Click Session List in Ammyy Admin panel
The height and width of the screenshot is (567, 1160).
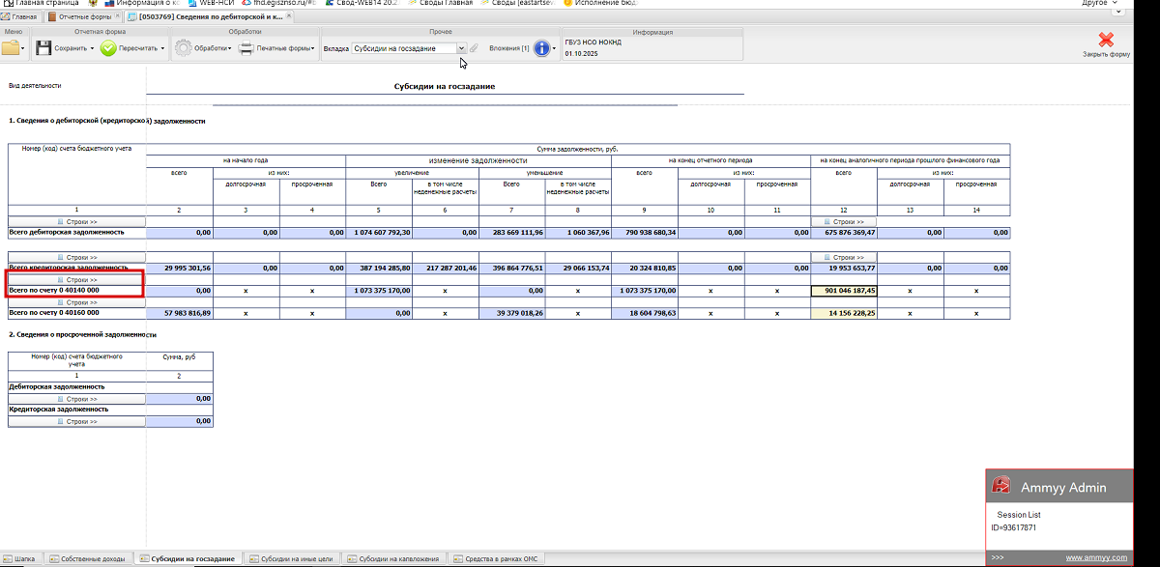[x=1019, y=515]
